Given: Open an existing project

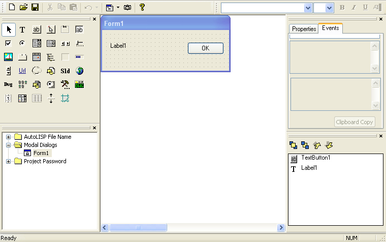Looking at the screenshot, I should (x=23, y=7).
